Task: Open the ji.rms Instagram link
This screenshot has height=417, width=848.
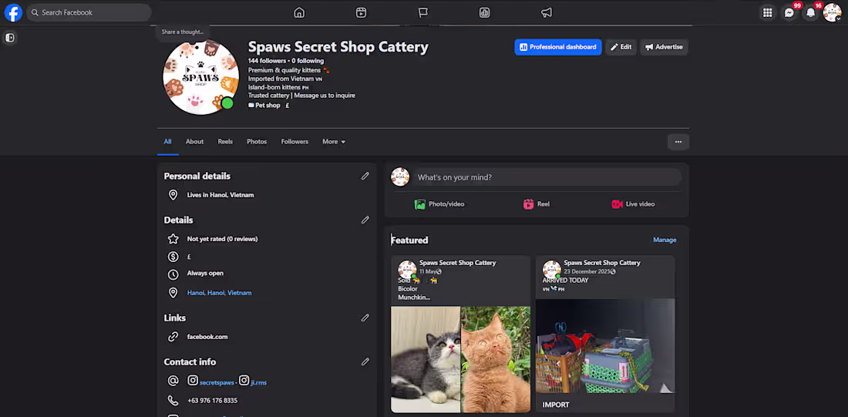Action: click(258, 382)
